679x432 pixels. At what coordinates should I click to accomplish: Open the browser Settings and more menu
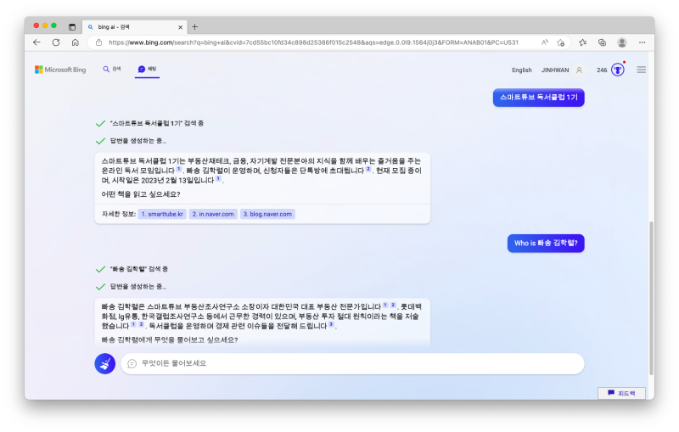click(642, 42)
